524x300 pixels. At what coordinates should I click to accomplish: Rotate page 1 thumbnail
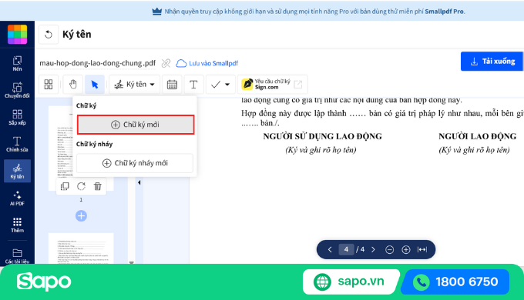(x=81, y=186)
